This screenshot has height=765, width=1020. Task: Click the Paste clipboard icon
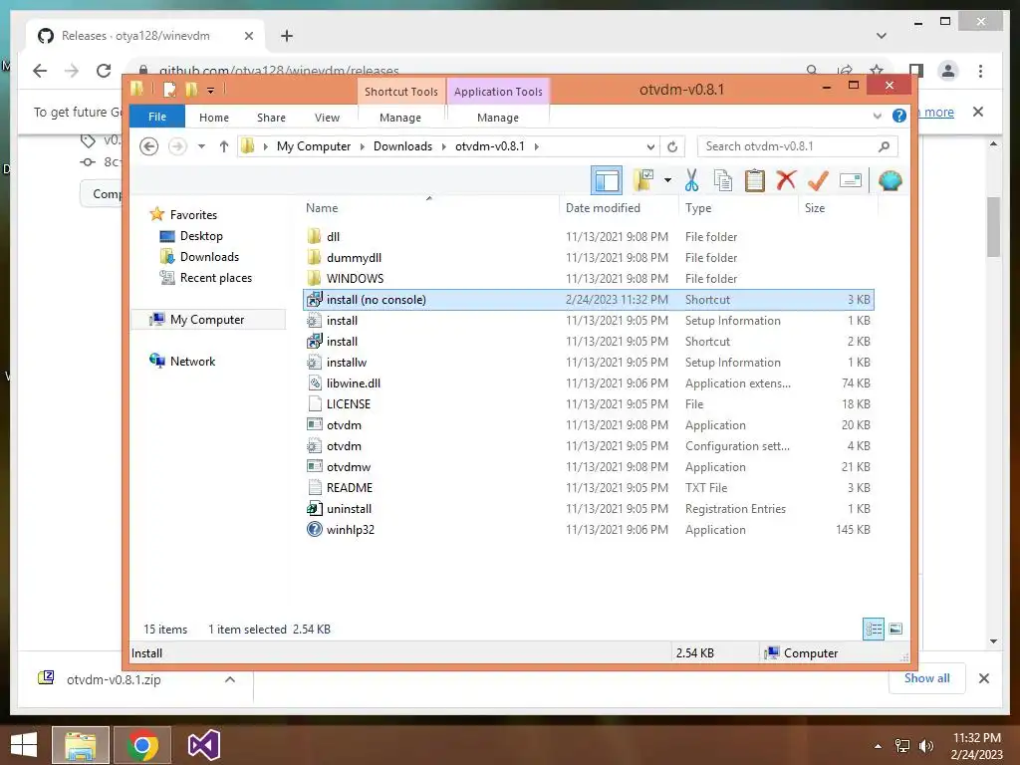755,180
